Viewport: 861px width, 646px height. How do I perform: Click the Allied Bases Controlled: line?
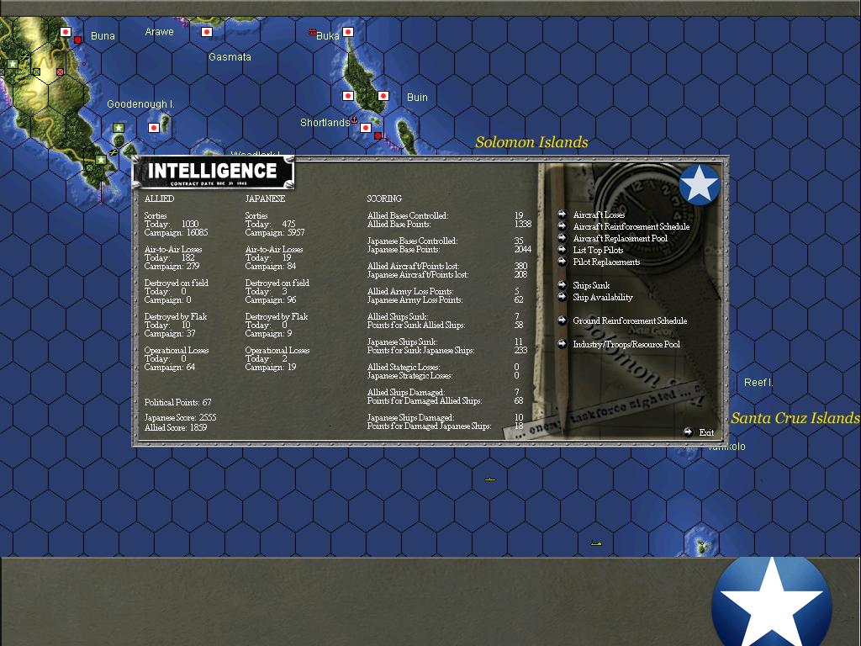408,216
